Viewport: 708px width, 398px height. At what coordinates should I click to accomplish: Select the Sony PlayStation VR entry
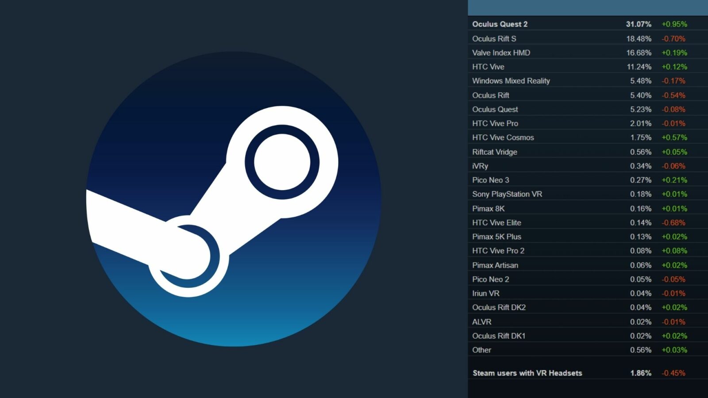[507, 194]
